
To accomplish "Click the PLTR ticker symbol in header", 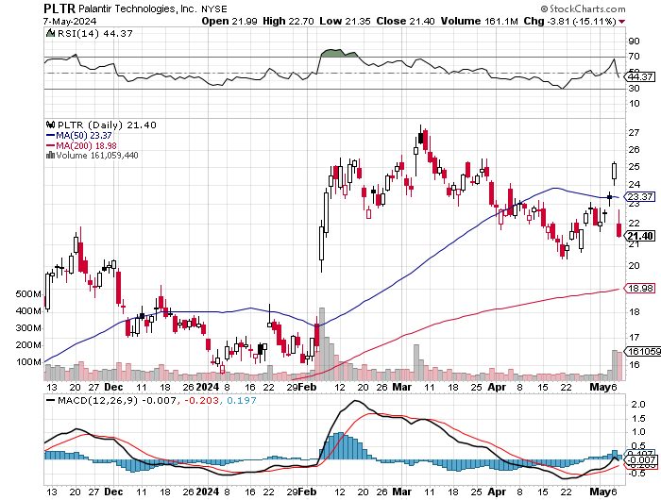I will [59, 8].
